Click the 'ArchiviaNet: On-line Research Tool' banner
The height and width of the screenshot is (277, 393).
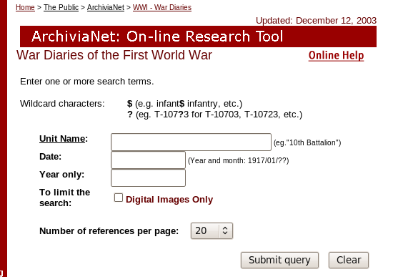198,37
